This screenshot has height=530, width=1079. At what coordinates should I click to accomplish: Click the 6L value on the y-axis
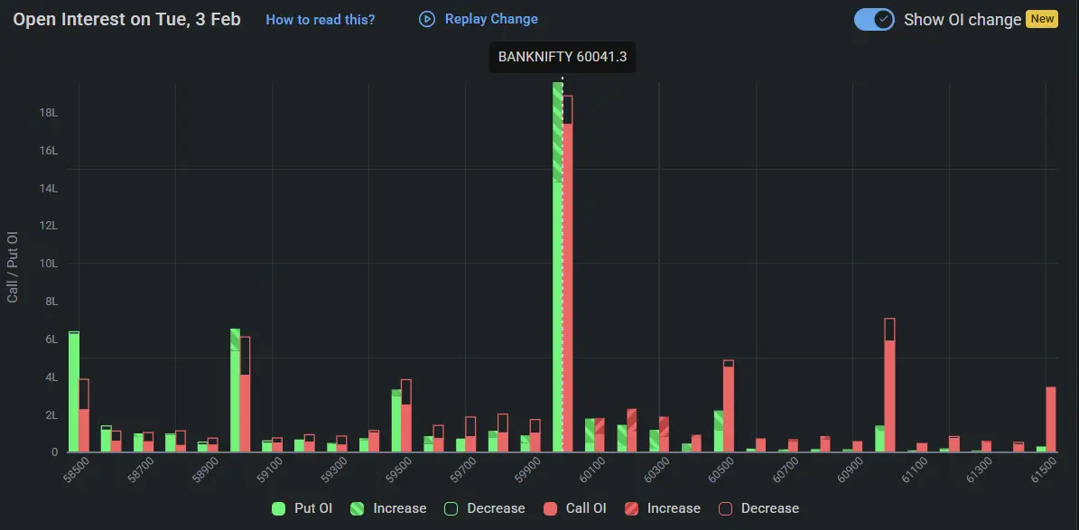click(51, 339)
